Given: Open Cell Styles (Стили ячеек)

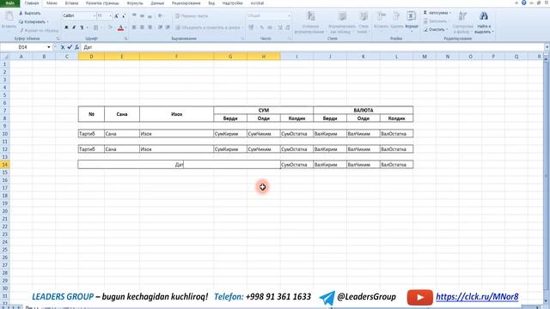Looking at the screenshot, I should click(x=364, y=21).
